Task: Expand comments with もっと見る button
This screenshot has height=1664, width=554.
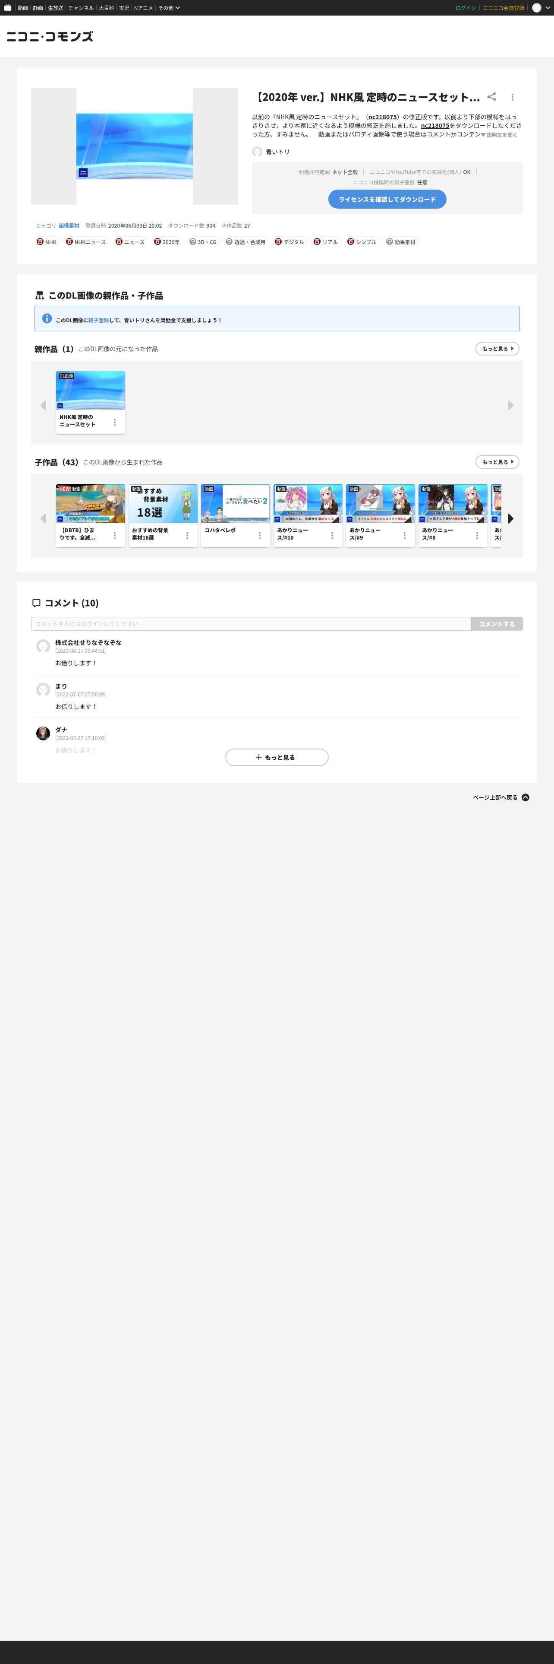Action: (x=277, y=757)
